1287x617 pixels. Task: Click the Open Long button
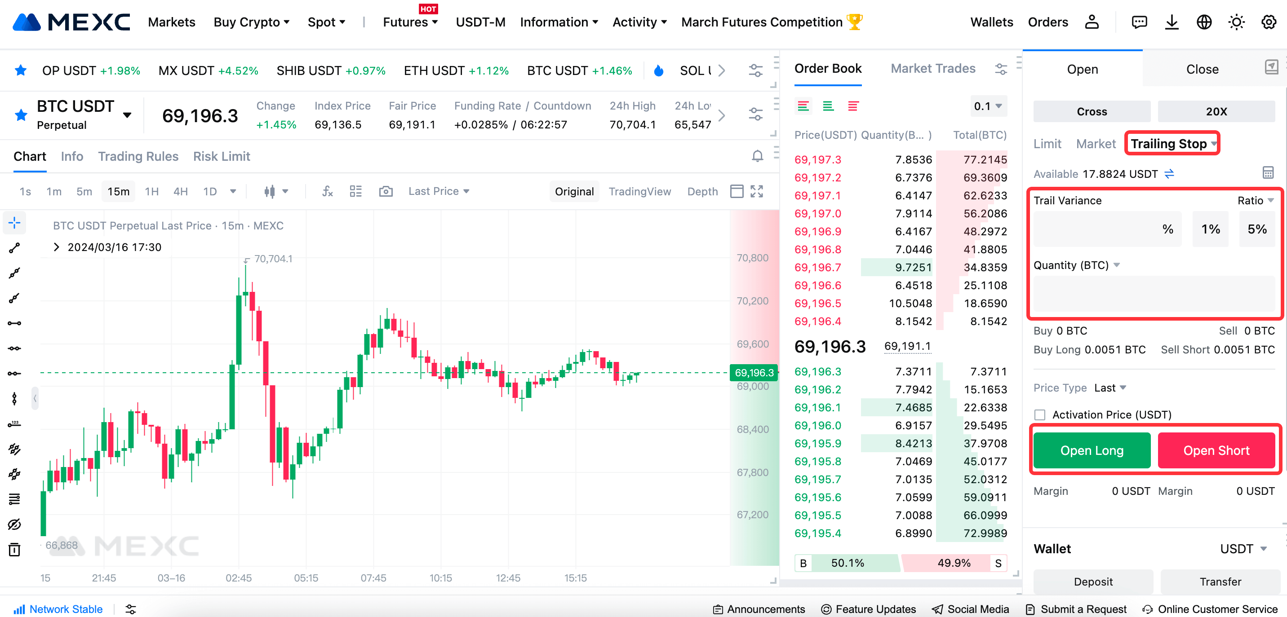click(1092, 450)
